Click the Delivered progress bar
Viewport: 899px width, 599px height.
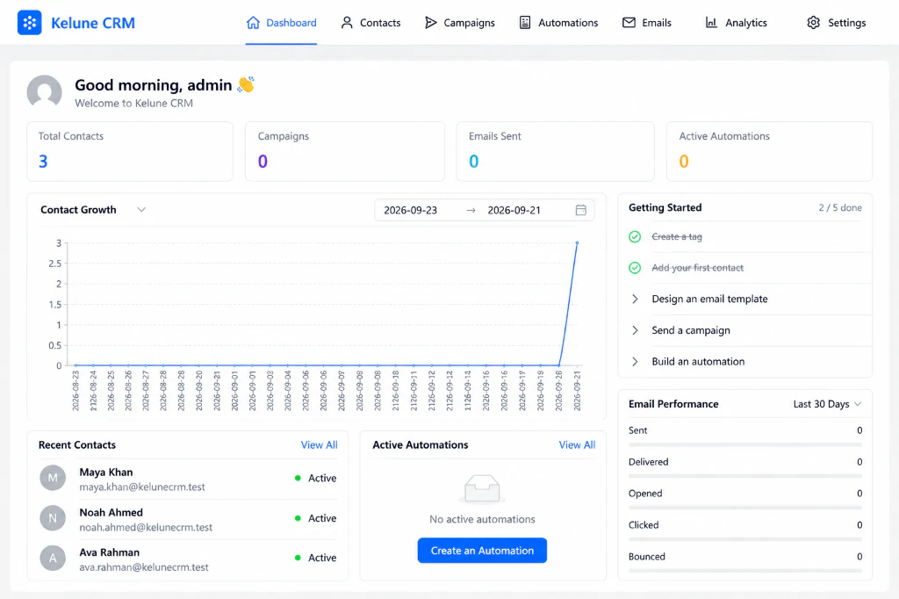coord(744,476)
